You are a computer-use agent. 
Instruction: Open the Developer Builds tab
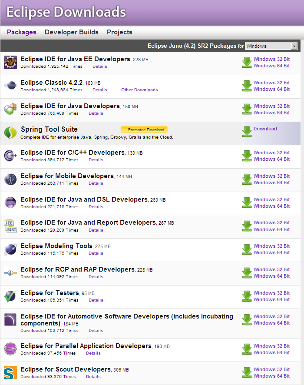(71, 32)
